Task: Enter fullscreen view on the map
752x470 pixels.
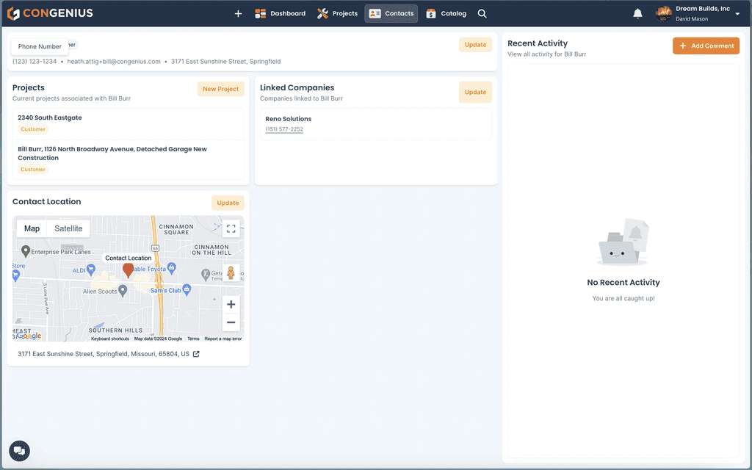Action: click(231, 228)
